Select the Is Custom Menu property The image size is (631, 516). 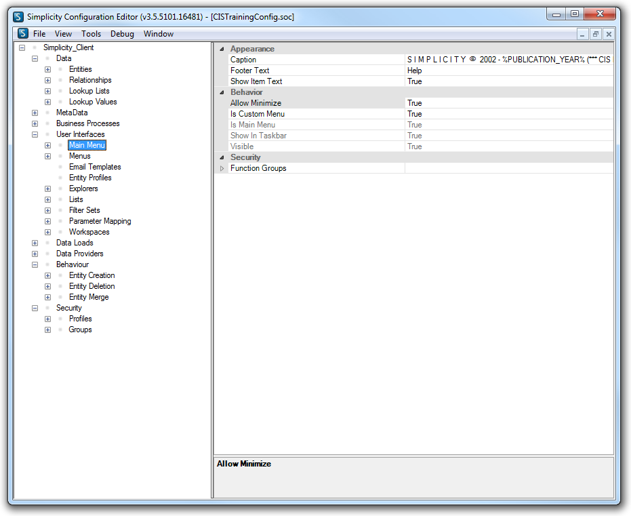[x=317, y=114]
